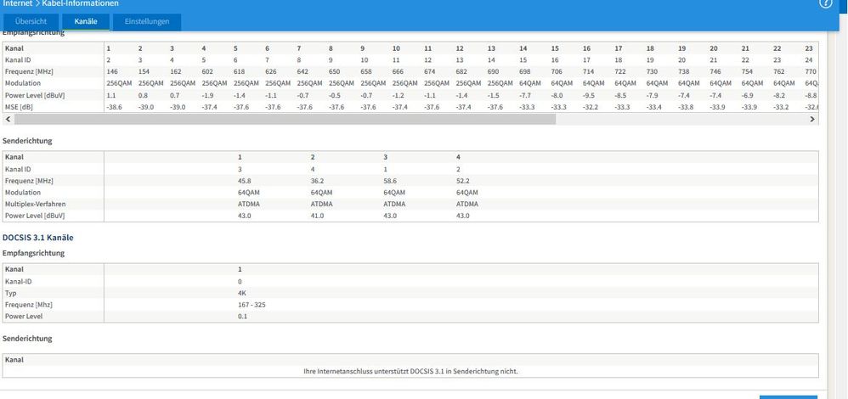The height and width of the screenshot is (399, 848).
Task: Click the power level value -1.9
Action: pos(208,95)
